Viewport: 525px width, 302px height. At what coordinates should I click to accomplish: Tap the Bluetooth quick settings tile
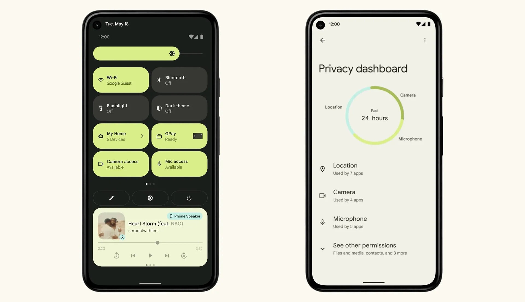pos(179,80)
